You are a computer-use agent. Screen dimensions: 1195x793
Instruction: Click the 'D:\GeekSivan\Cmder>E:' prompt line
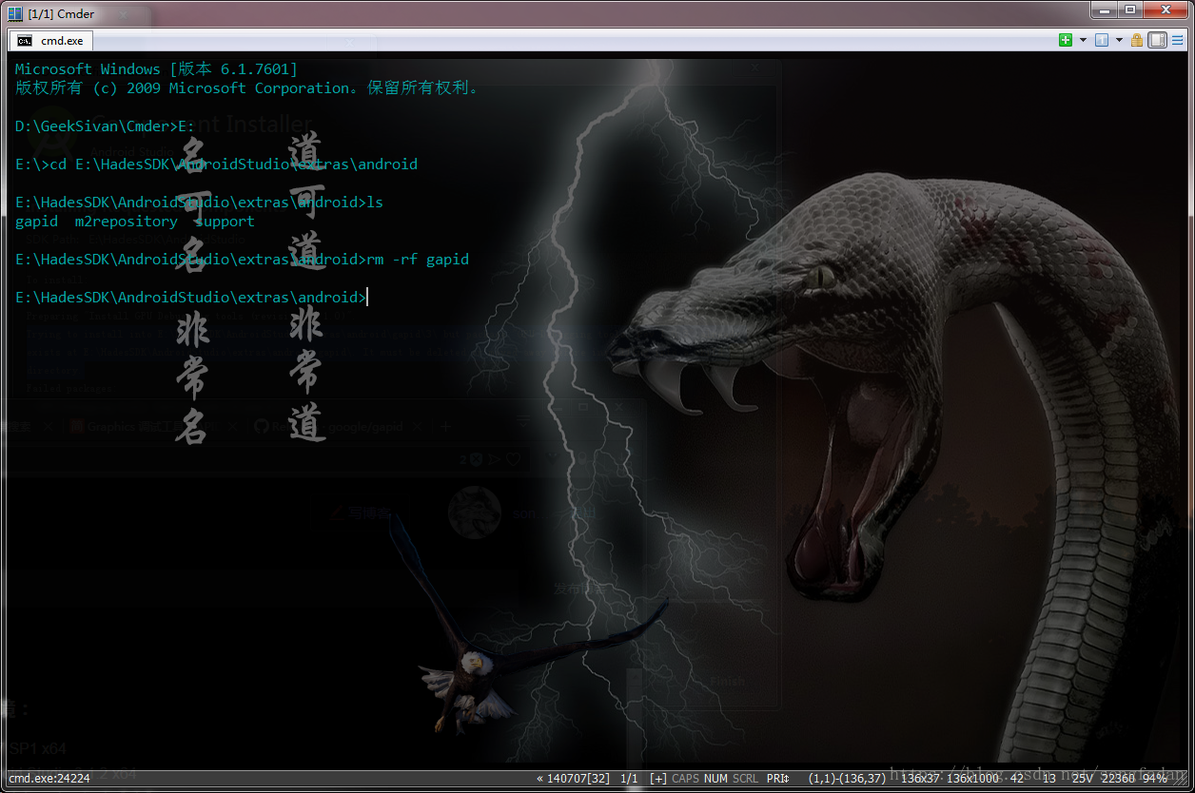coord(105,126)
